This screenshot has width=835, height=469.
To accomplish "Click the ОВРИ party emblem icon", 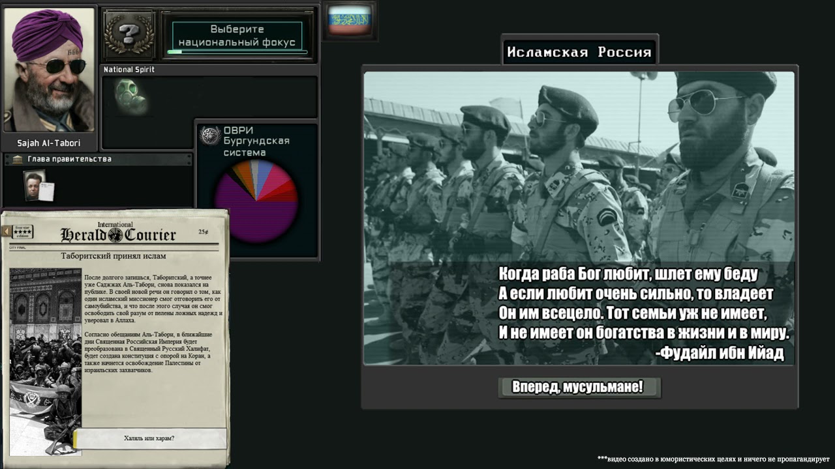I will pyautogui.click(x=210, y=135).
